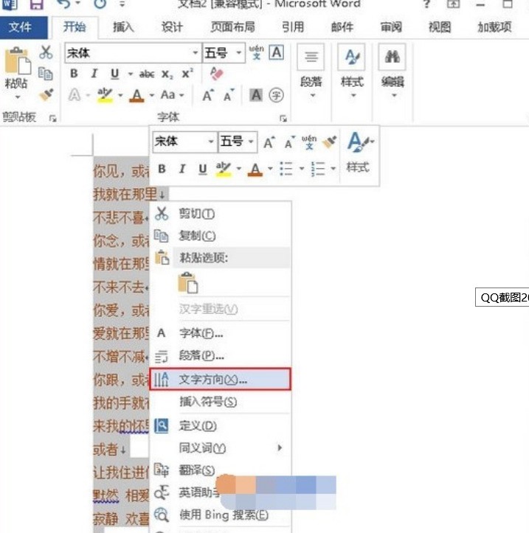The height and width of the screenshot is (533, 529).
Task: Open the font dialog launcher in 字体 group
Action: pos(283,118)
